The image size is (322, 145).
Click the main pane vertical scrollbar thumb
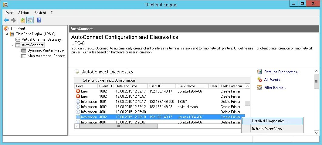(317, 81)
